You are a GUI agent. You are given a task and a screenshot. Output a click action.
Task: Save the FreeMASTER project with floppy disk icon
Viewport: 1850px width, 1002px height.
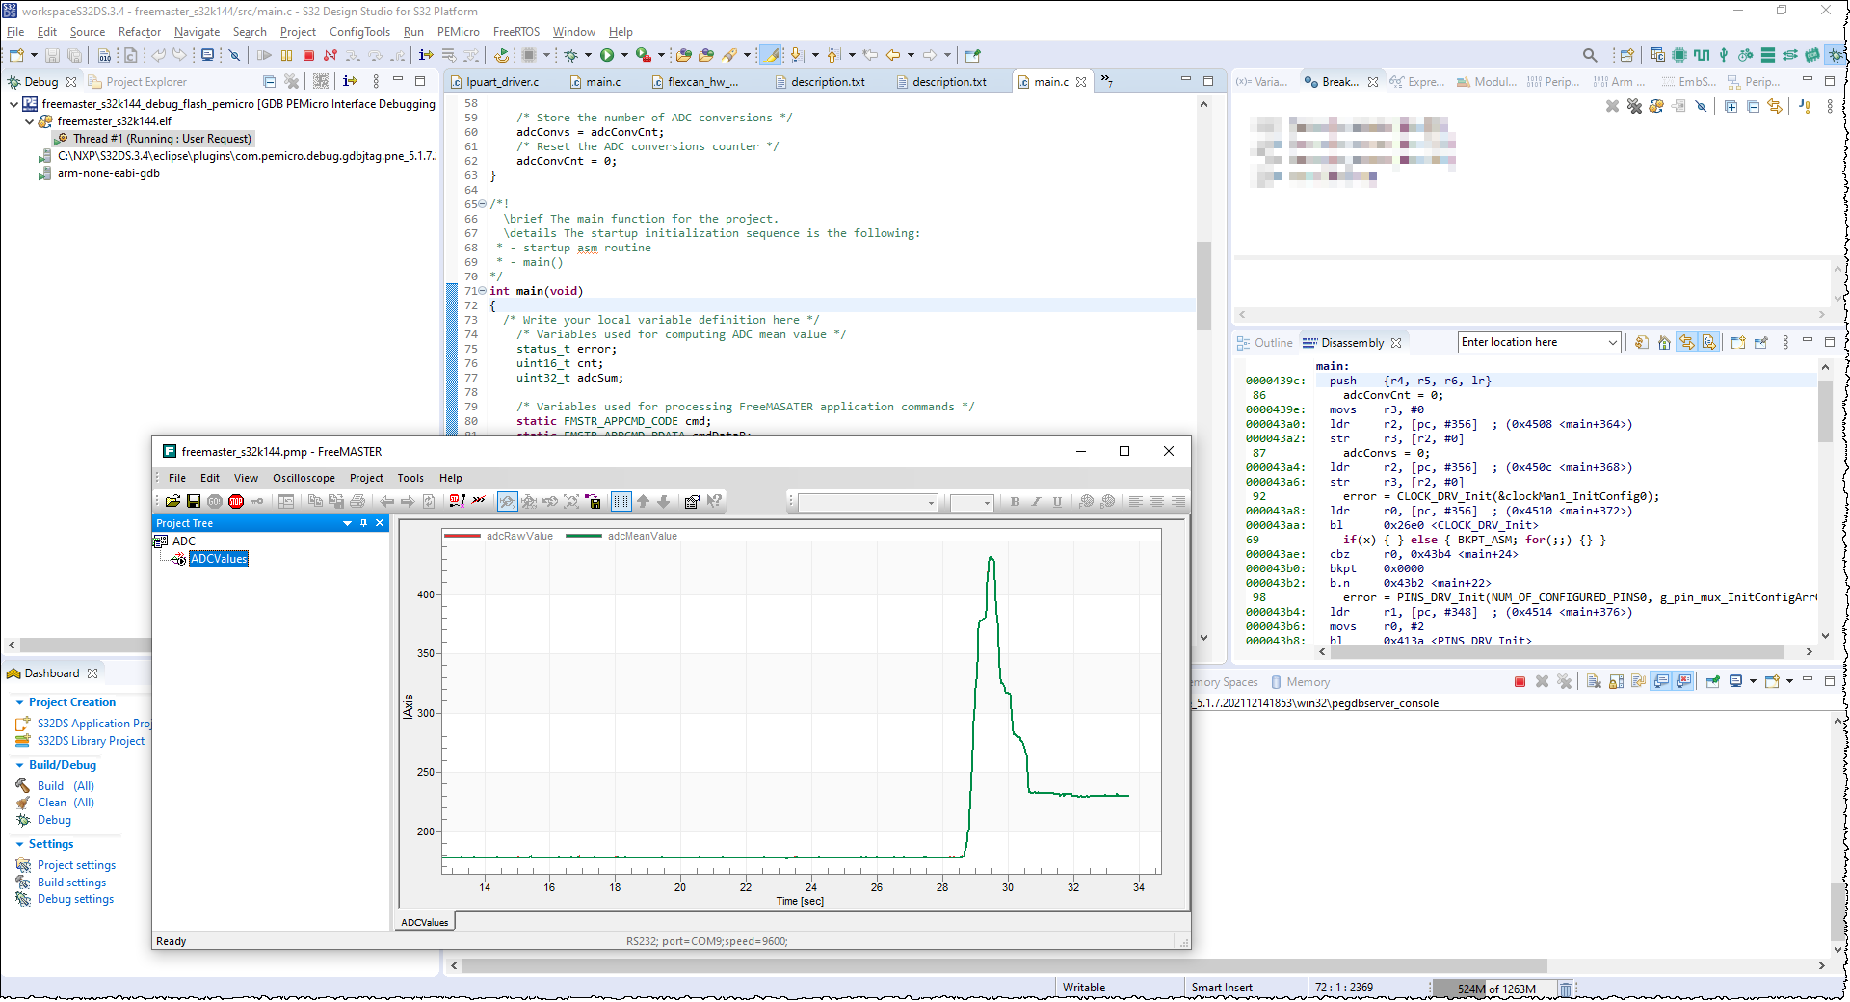(194, 501)
